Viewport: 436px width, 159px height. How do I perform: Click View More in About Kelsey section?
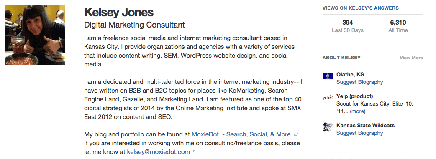(x=411, y=58)
